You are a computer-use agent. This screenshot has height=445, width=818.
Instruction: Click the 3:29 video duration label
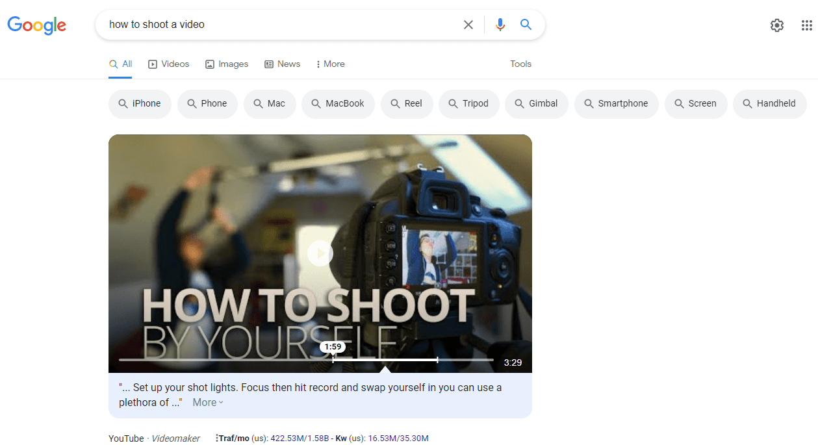[513, 362]
